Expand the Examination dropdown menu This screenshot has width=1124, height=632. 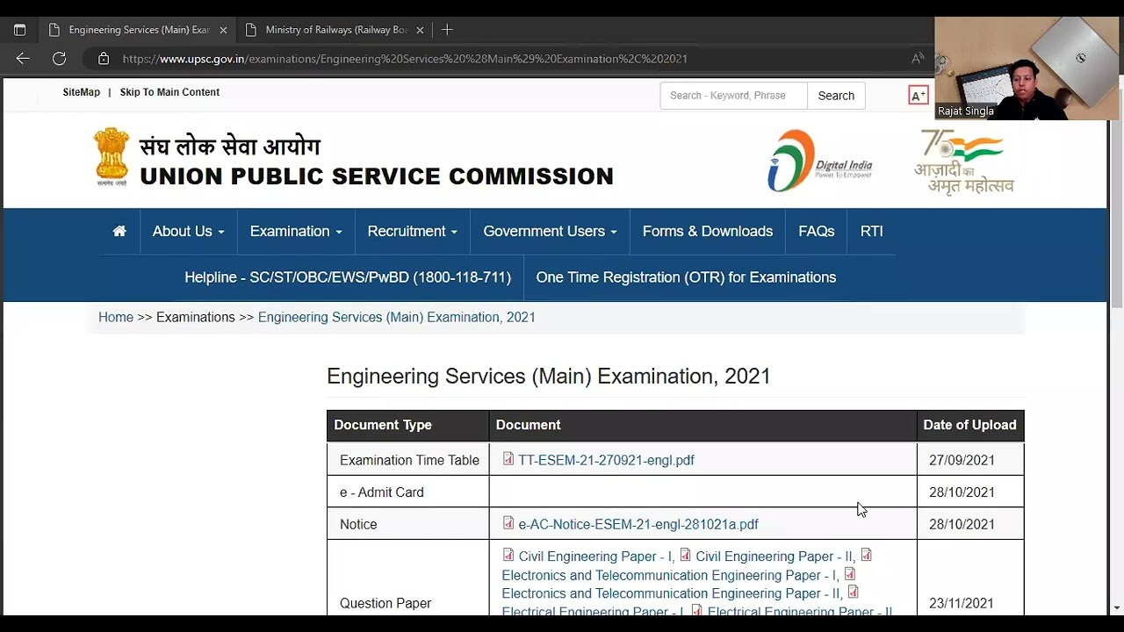296,231
